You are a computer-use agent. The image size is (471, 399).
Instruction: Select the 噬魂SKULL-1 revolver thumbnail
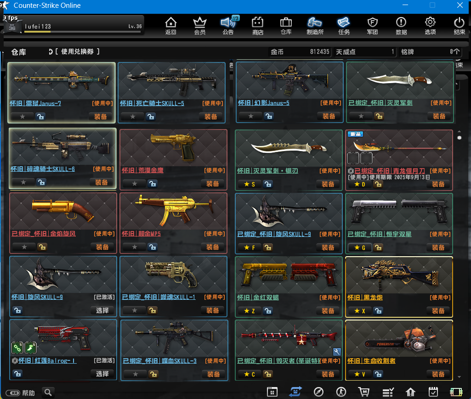pos(173,275)
